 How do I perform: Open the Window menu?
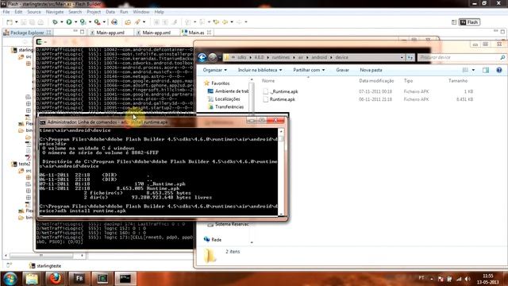[141, 12]
